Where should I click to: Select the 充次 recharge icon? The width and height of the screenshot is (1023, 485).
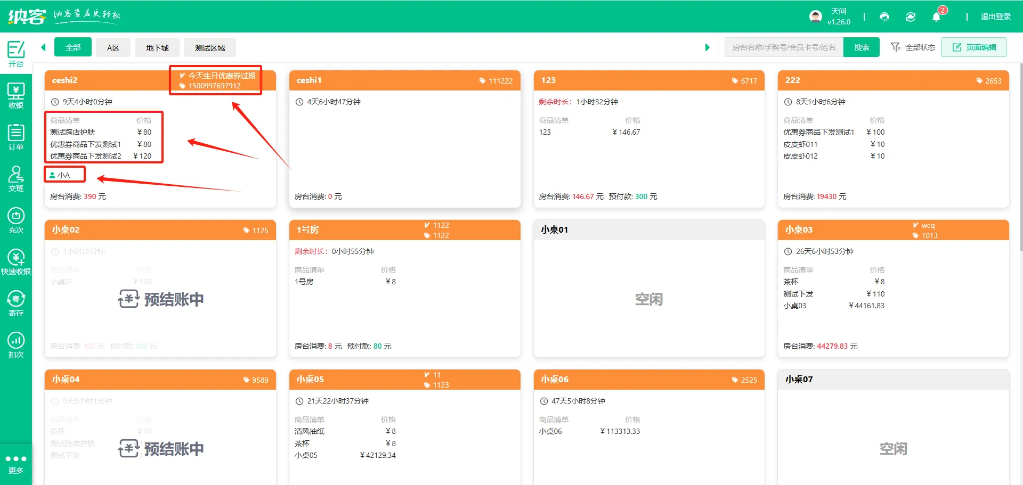pyautogui.click(x=16, y=220)
